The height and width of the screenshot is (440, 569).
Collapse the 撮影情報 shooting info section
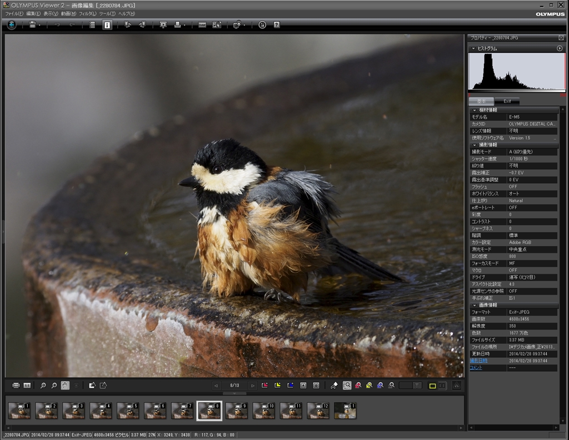(x=475, y=145)
